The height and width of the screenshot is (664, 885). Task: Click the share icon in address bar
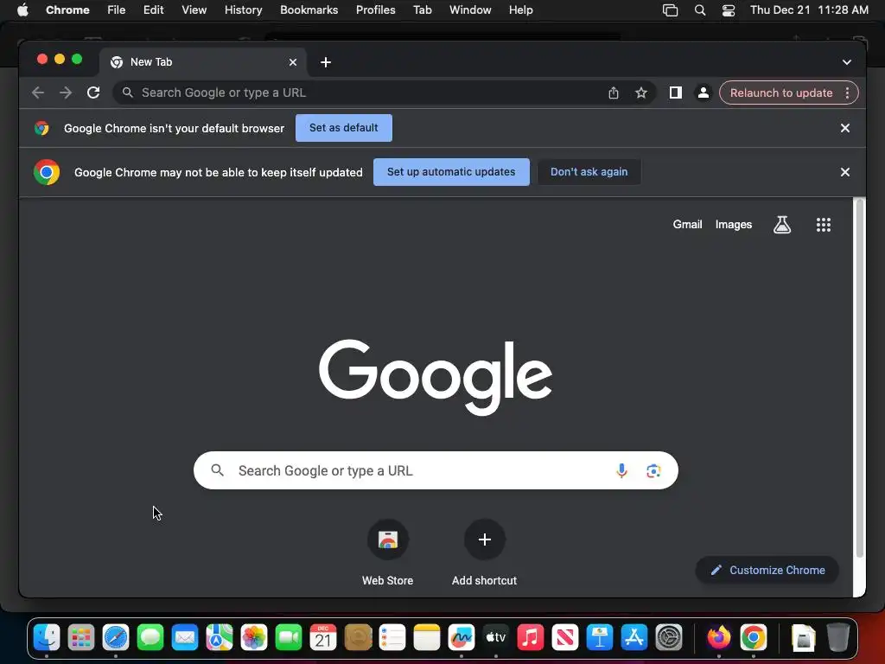[614, 93]
